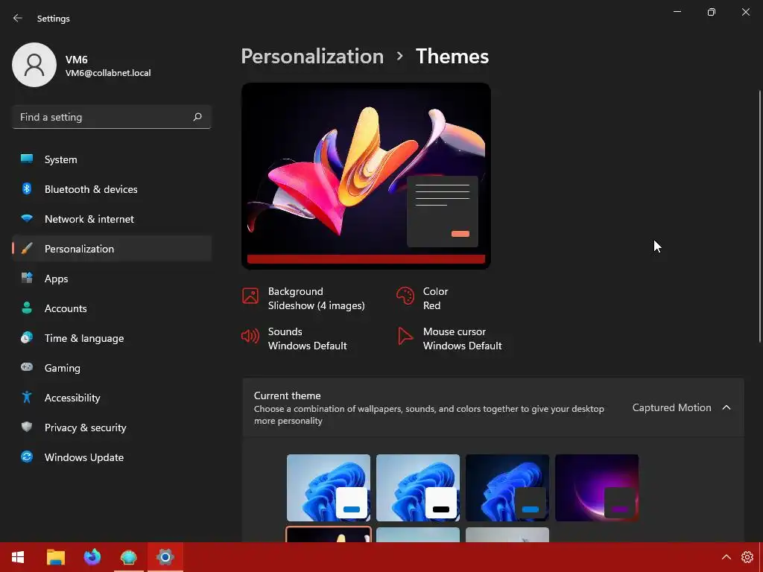
Task: Open Privacy & security page
Action: (112, 428)
